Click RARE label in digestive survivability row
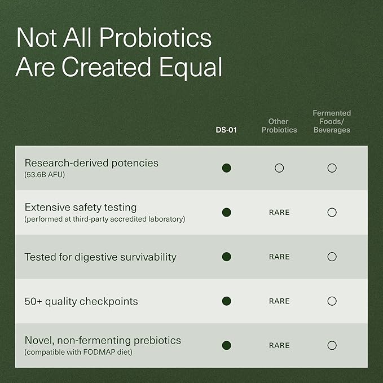Viewport: 383px width, 383px height. pyautogui.click(x=279, y=257)
